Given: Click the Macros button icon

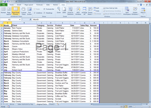Looking at the screenshot, I should click(x=143, y=10).
